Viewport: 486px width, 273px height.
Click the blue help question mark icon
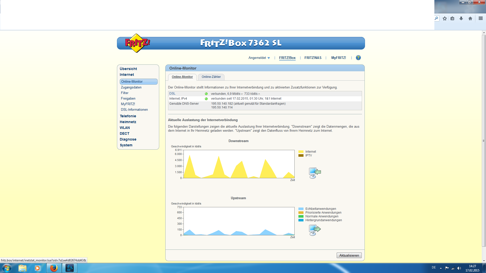(x=358, y=58)
